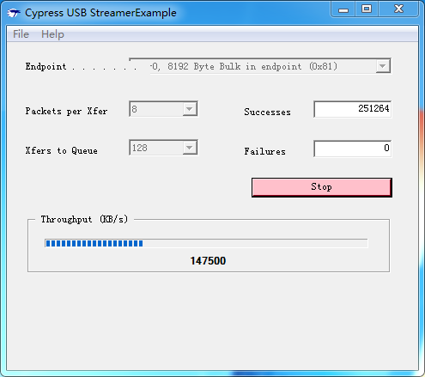Click the Cypress app icon in title bar
Screen dimensions: 425x377
14,13
